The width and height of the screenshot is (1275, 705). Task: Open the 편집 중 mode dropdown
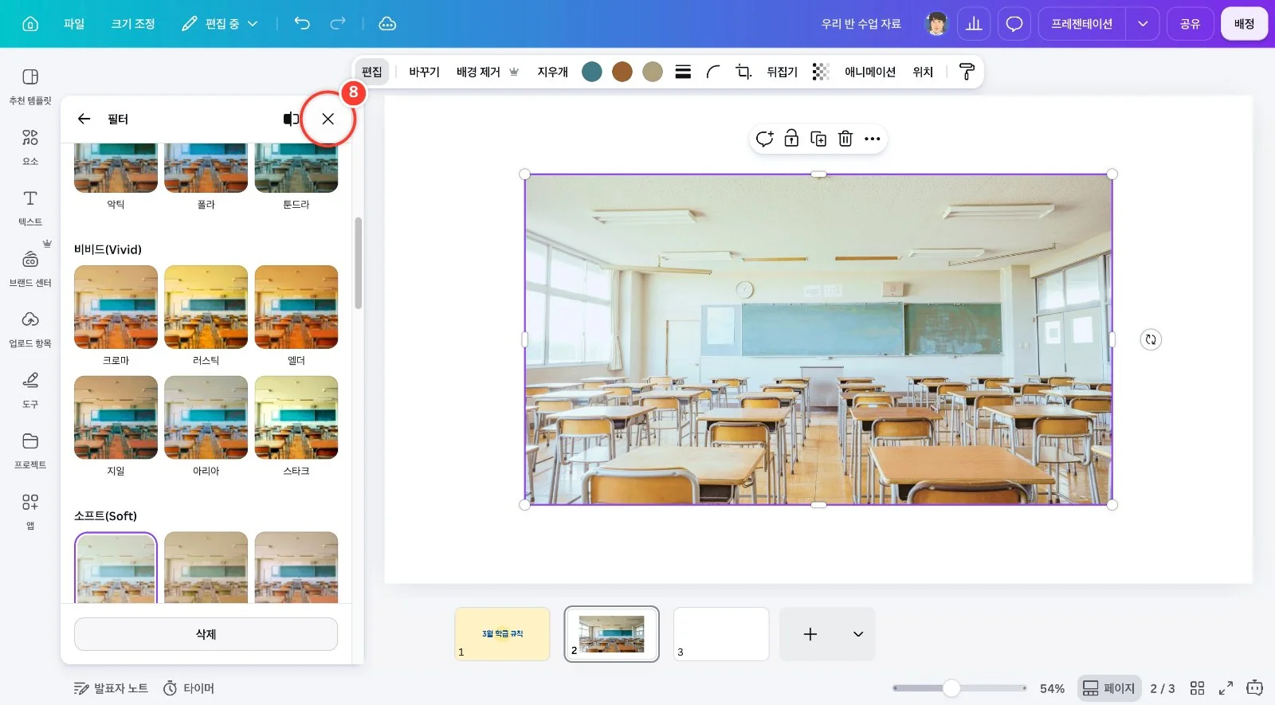[220, 24]
